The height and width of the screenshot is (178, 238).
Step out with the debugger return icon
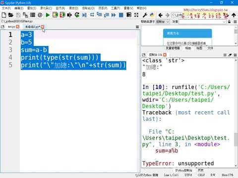107,15
